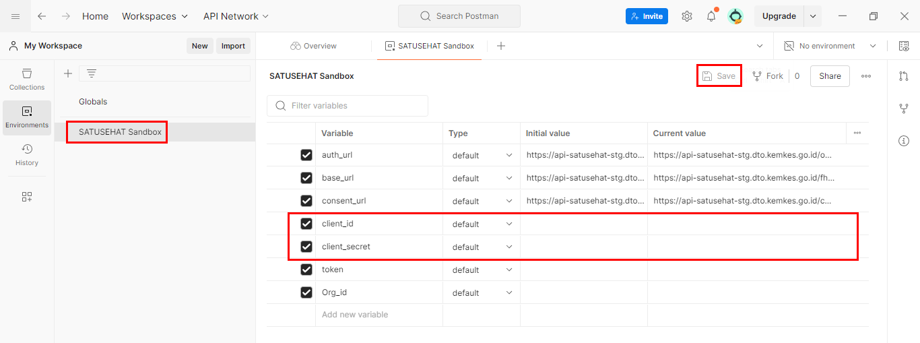
Task: Open table column options ellipsis
Action: (857, 133)
